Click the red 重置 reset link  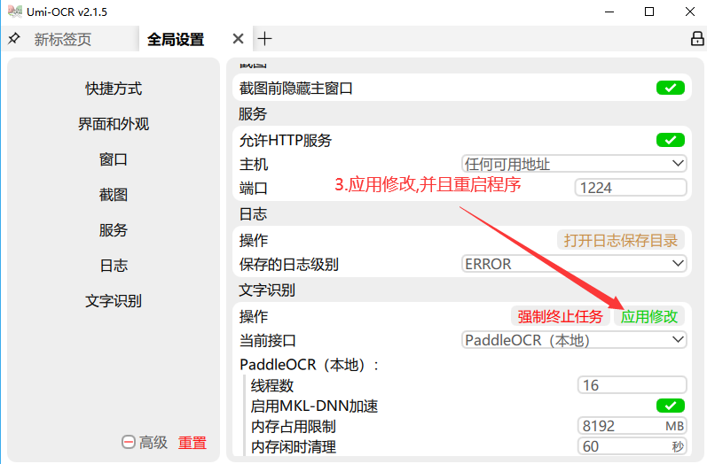click(192, 443)
